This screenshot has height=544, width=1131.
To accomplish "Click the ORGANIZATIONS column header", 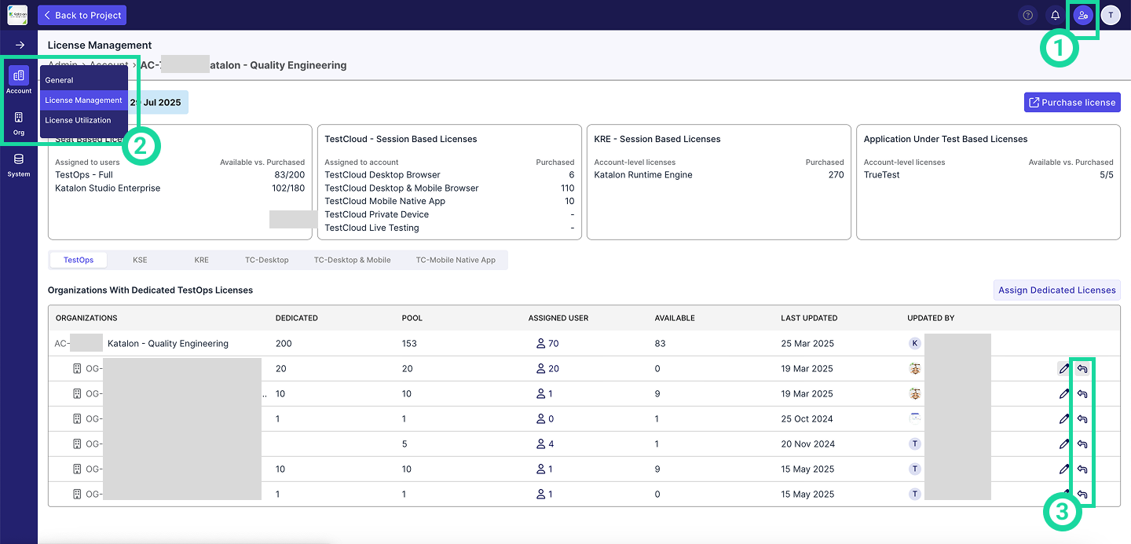I will coord(86,318).
